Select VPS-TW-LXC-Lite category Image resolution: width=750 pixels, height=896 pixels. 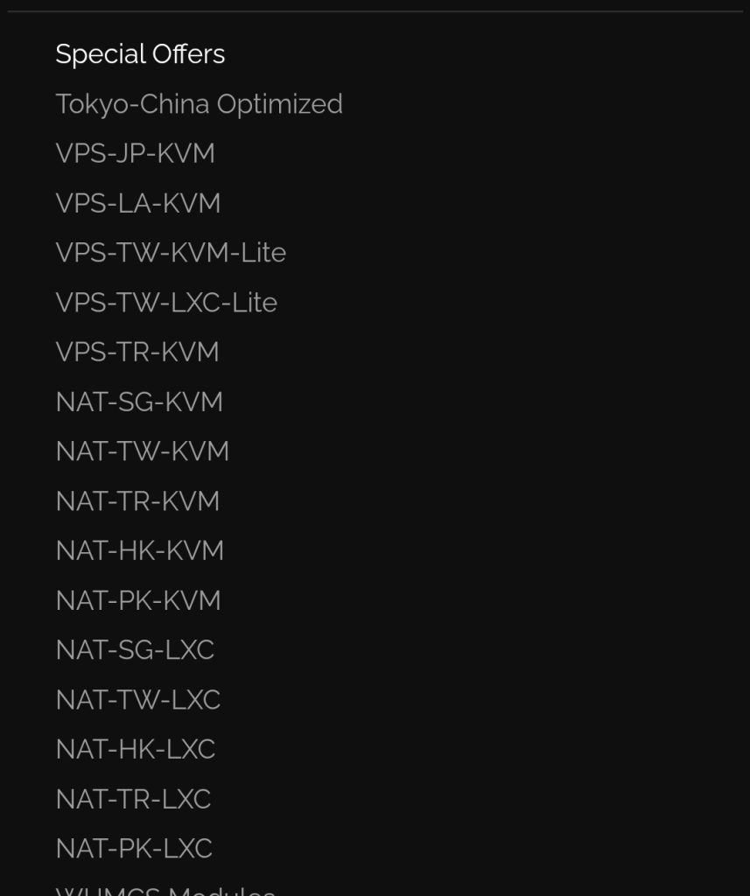click(x=166, y=303)
